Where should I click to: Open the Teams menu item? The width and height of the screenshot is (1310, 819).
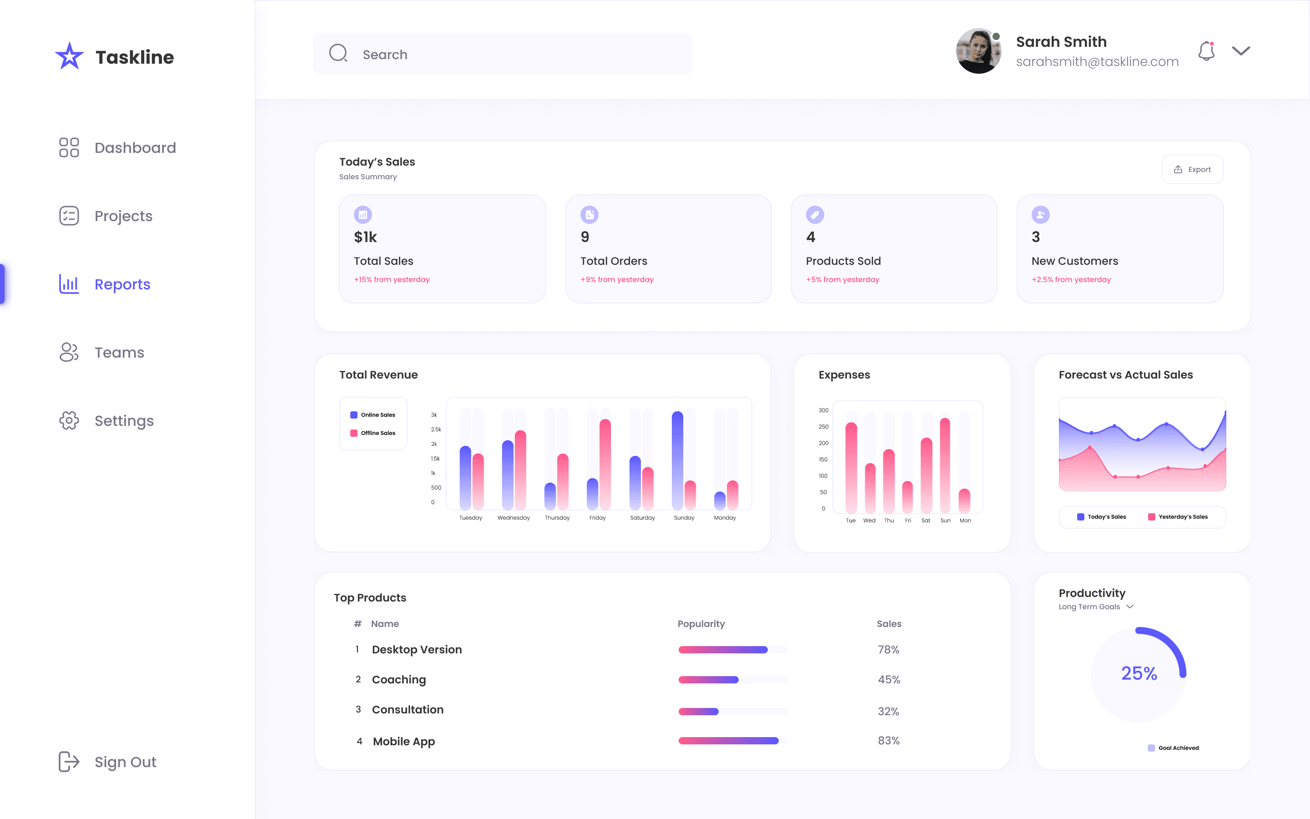pyautogui.click(x=119, y=352)
